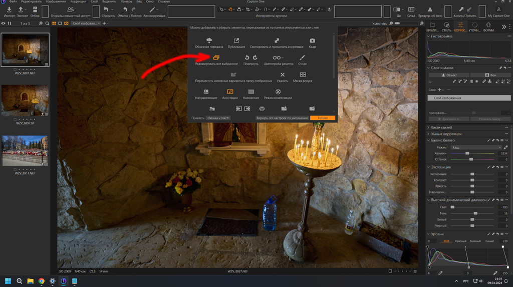Click the Сбросить reset icon

106,9
